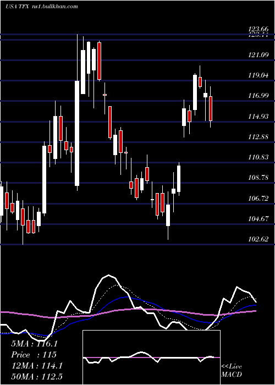Click the 108.78 price level label
This screenshot has height=385, width=275.
click(x=258, y=178)
